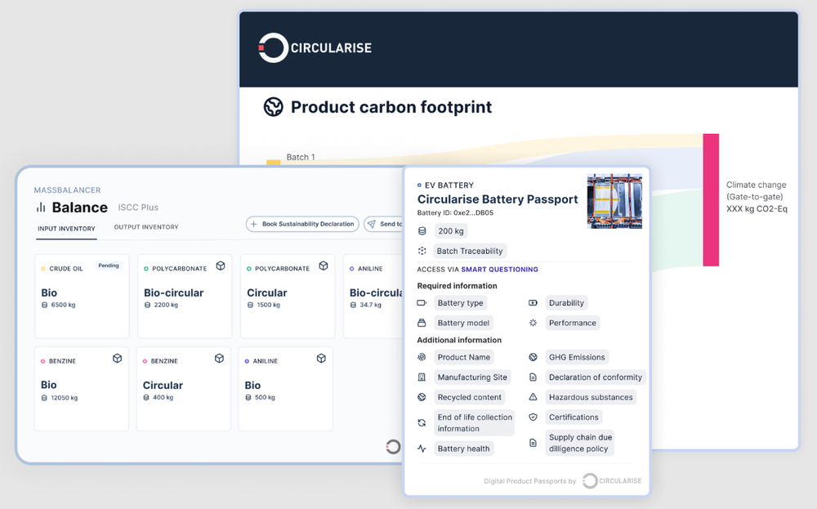
Task: Click the EV battery thumbnail image
Action: [x=614, y=202]
